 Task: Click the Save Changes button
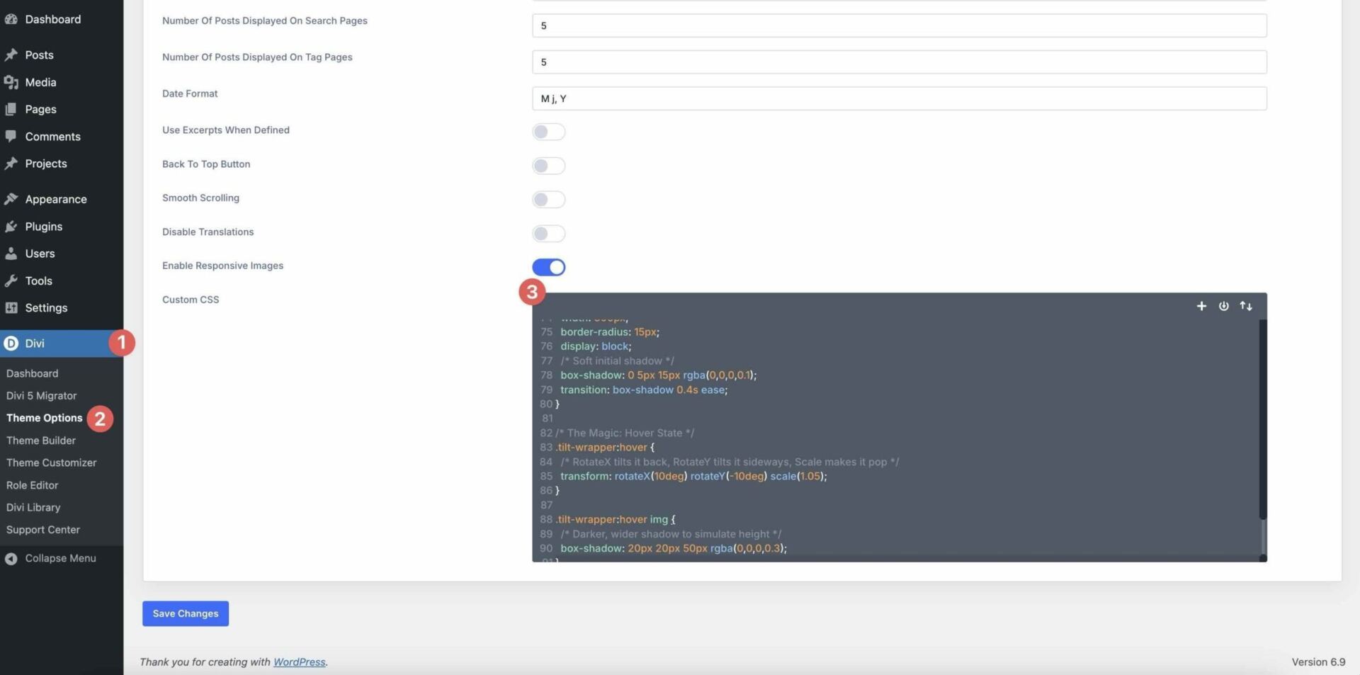[185, 613]
